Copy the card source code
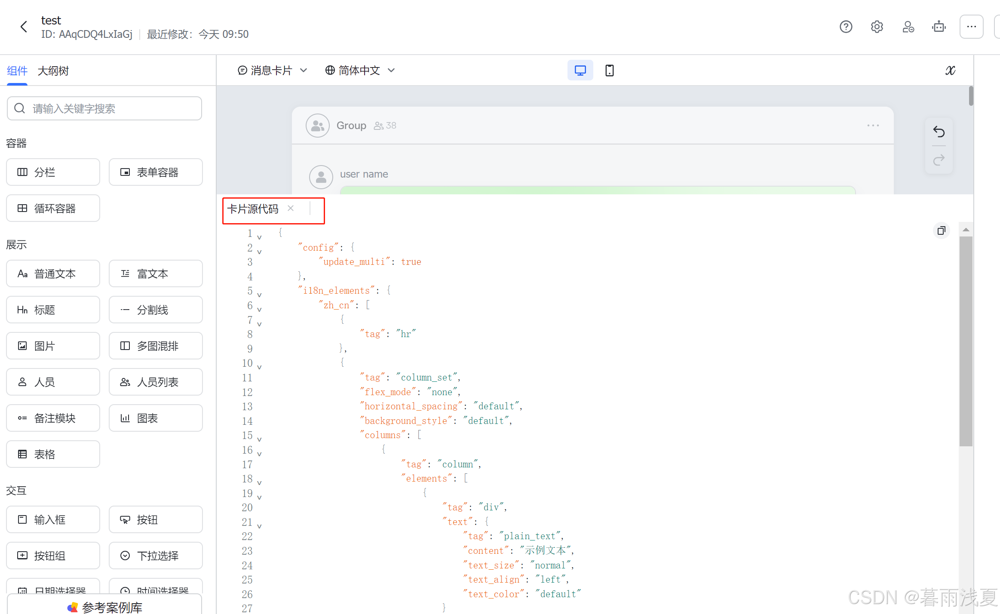Image resolution: width=1000 pixels, height=614 pixels. point(941,230)
